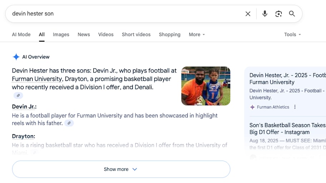
Task: Open the News tab
Action: tap(84, 35)
